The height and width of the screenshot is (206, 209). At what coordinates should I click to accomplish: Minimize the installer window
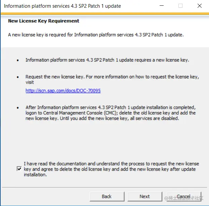tap(162, 6)
